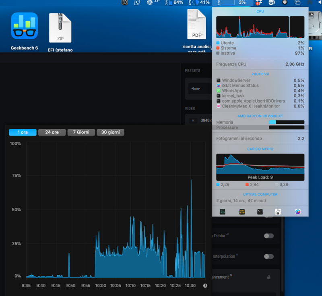Screen dimensions: 322x296
Task: Click the volume icon in menu bar
Action: 320,2
